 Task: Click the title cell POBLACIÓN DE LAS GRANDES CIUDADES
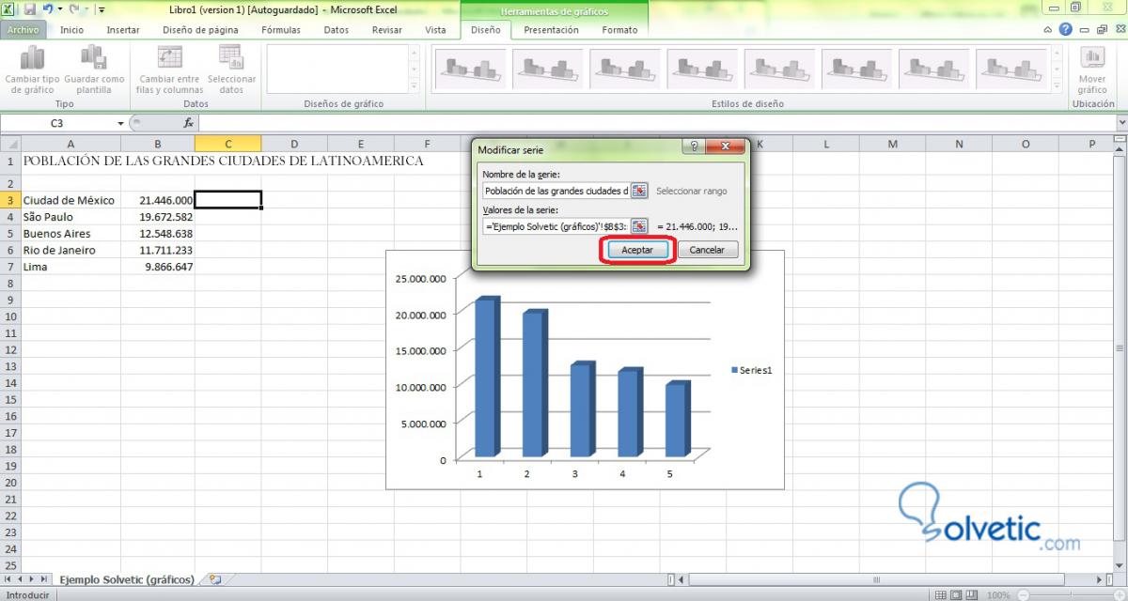223,161
